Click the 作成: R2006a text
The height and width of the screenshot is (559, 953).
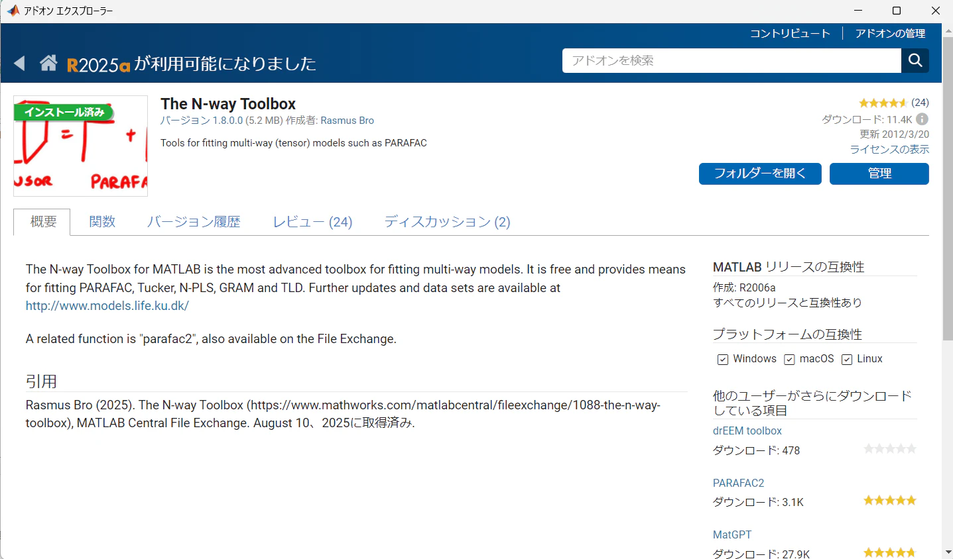pos(744,287)
